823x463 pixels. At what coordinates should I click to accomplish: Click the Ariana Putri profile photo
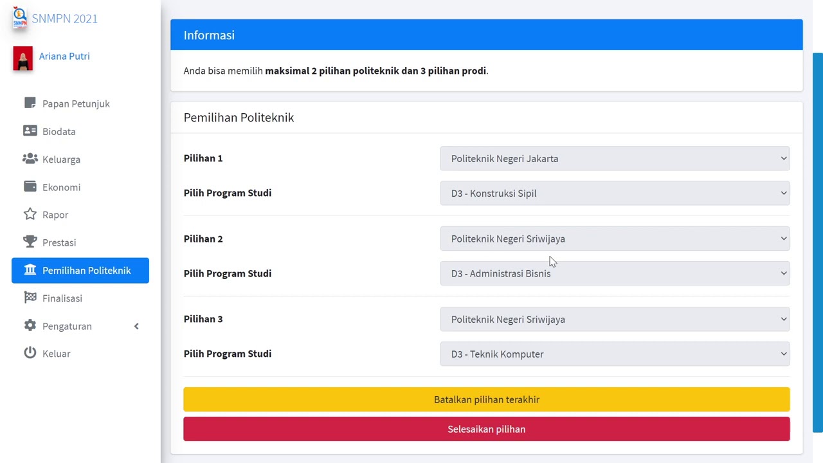click(x=23, y=59)
